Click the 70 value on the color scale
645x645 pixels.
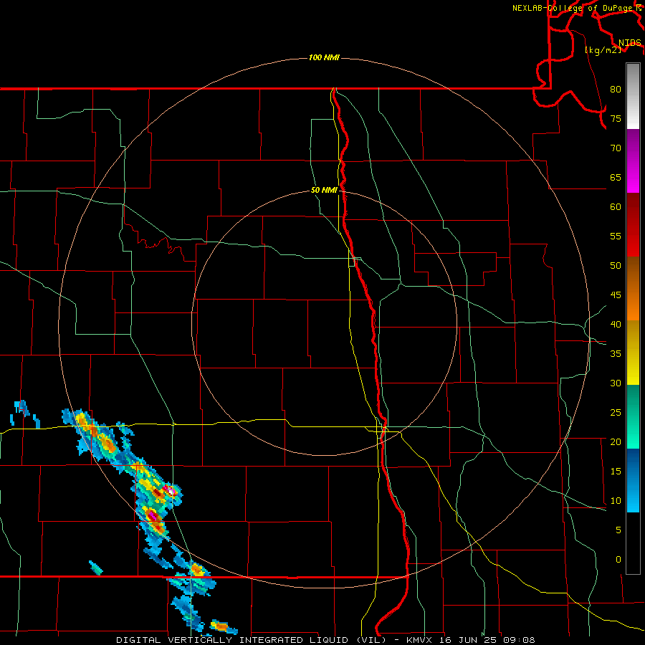[616, 148]
